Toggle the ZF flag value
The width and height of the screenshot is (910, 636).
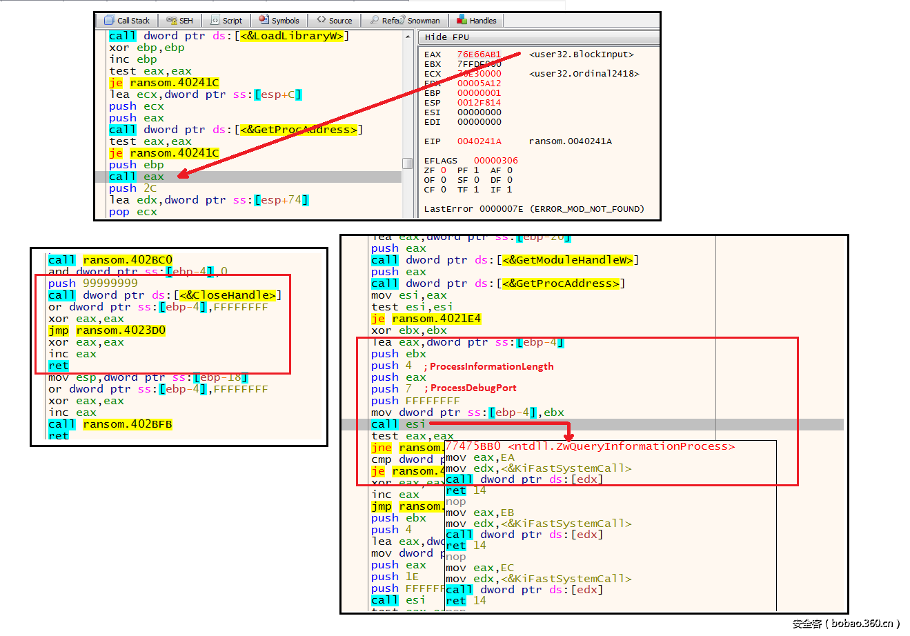pos(444,170)
